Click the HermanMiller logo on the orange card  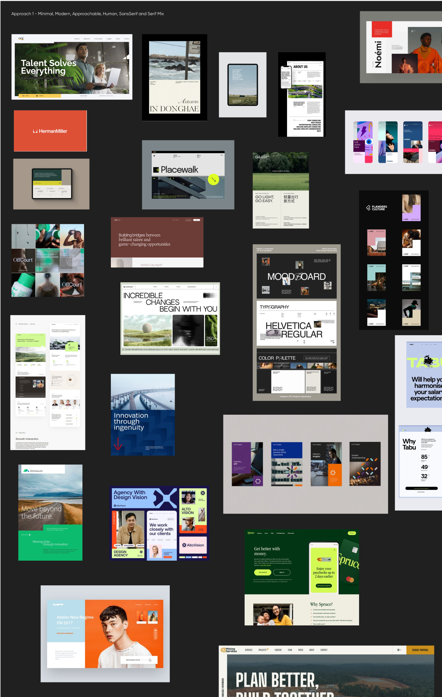50,131
